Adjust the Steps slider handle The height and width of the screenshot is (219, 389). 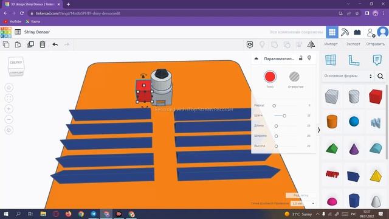(284, 116)
